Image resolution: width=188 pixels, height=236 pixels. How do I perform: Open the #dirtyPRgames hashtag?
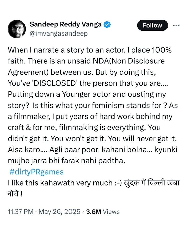37,172
